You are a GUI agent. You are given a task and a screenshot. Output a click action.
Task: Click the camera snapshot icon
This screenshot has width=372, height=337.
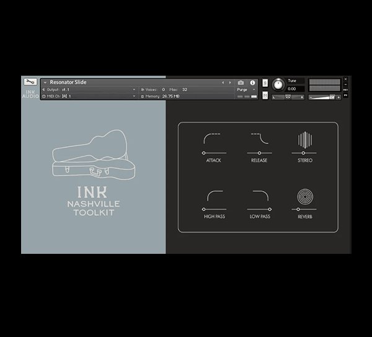[241, 83]
